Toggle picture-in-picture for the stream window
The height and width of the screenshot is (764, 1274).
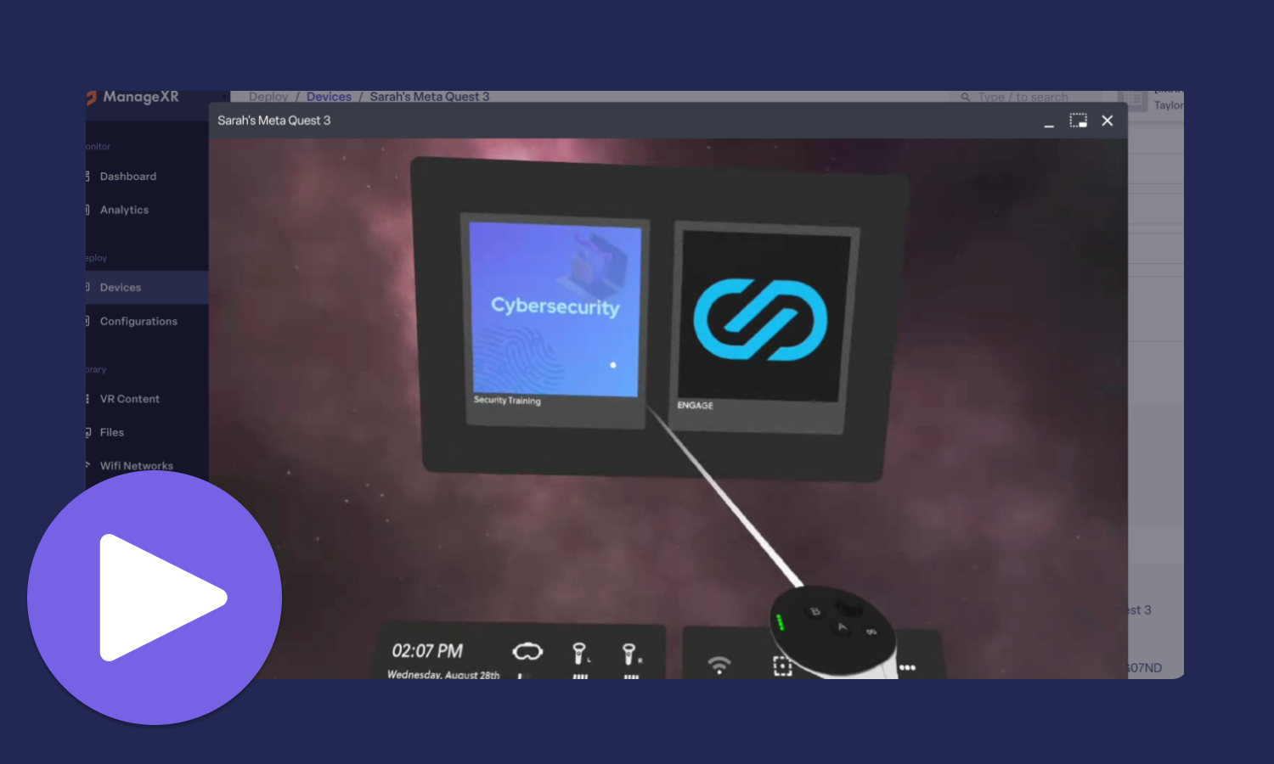tap(1078, 121)
